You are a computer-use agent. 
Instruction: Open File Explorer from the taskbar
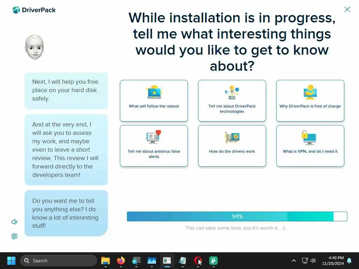[x=106, y=261]
